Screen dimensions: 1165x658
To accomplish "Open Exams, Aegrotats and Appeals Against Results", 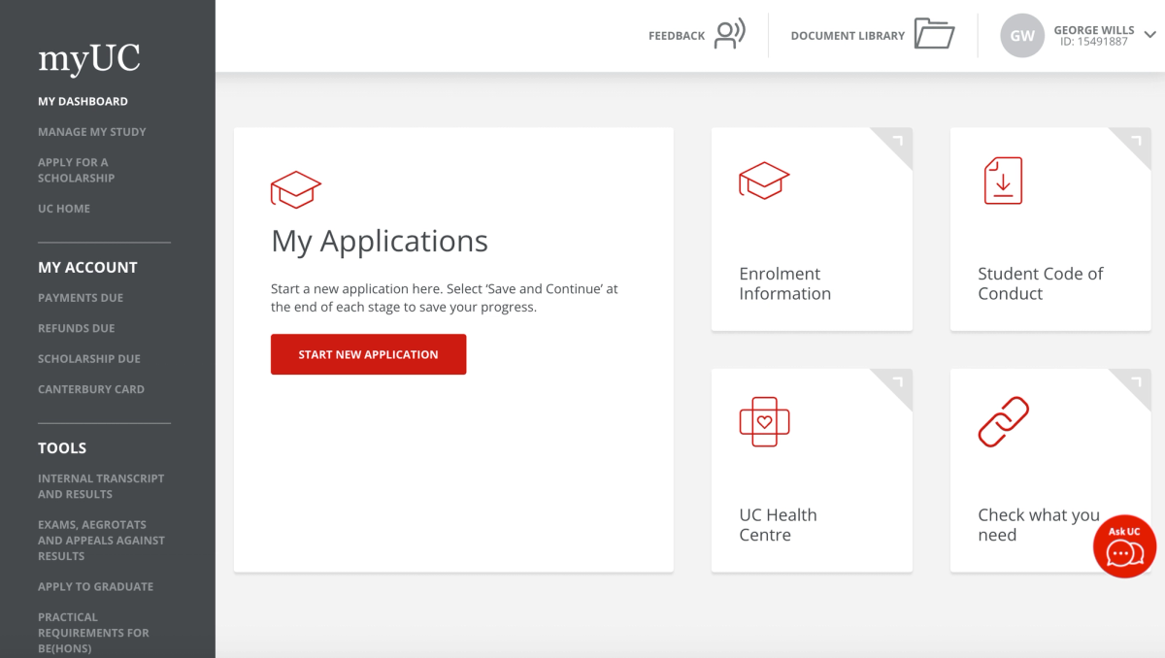I will (x=102, y=541).
